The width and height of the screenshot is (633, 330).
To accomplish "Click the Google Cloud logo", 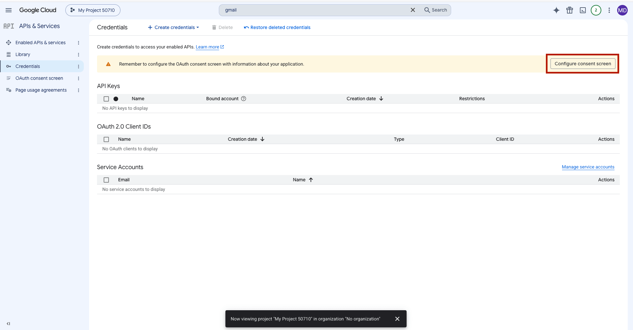I will pos(38,10).
